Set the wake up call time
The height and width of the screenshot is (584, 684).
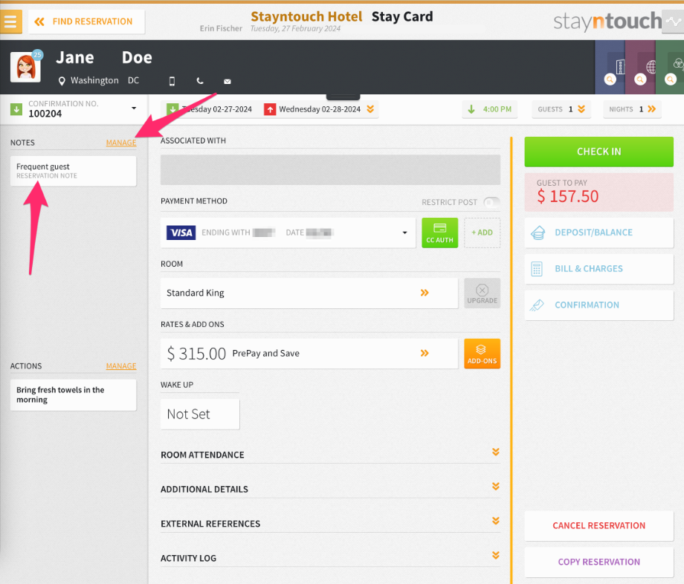200,414
